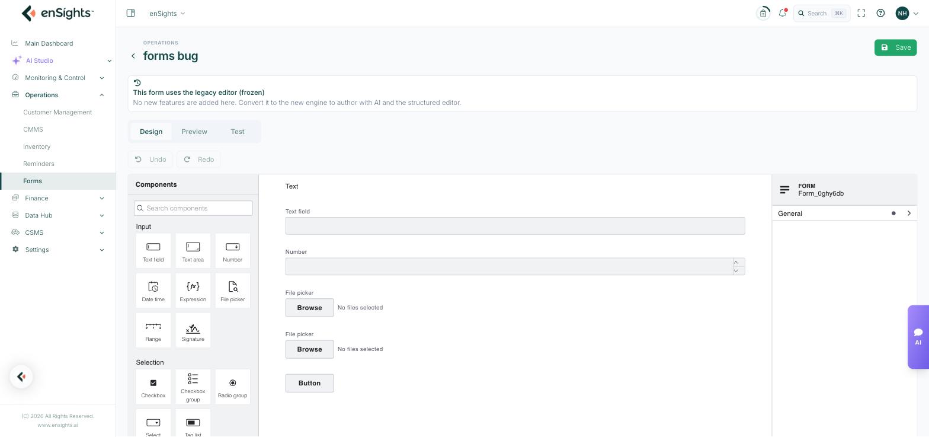Click Browse on the first File picker
The width and height of the screenshot is (929, 437).
[309, 308]
